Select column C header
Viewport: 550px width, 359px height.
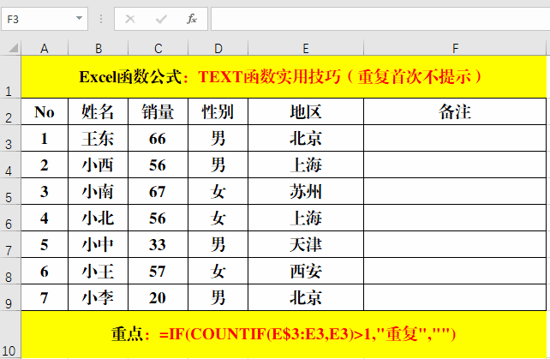158,48
